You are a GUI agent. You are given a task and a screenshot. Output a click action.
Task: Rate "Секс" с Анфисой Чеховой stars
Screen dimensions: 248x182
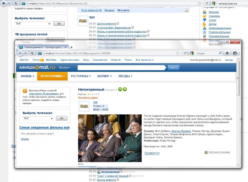[x=138, y=176]
